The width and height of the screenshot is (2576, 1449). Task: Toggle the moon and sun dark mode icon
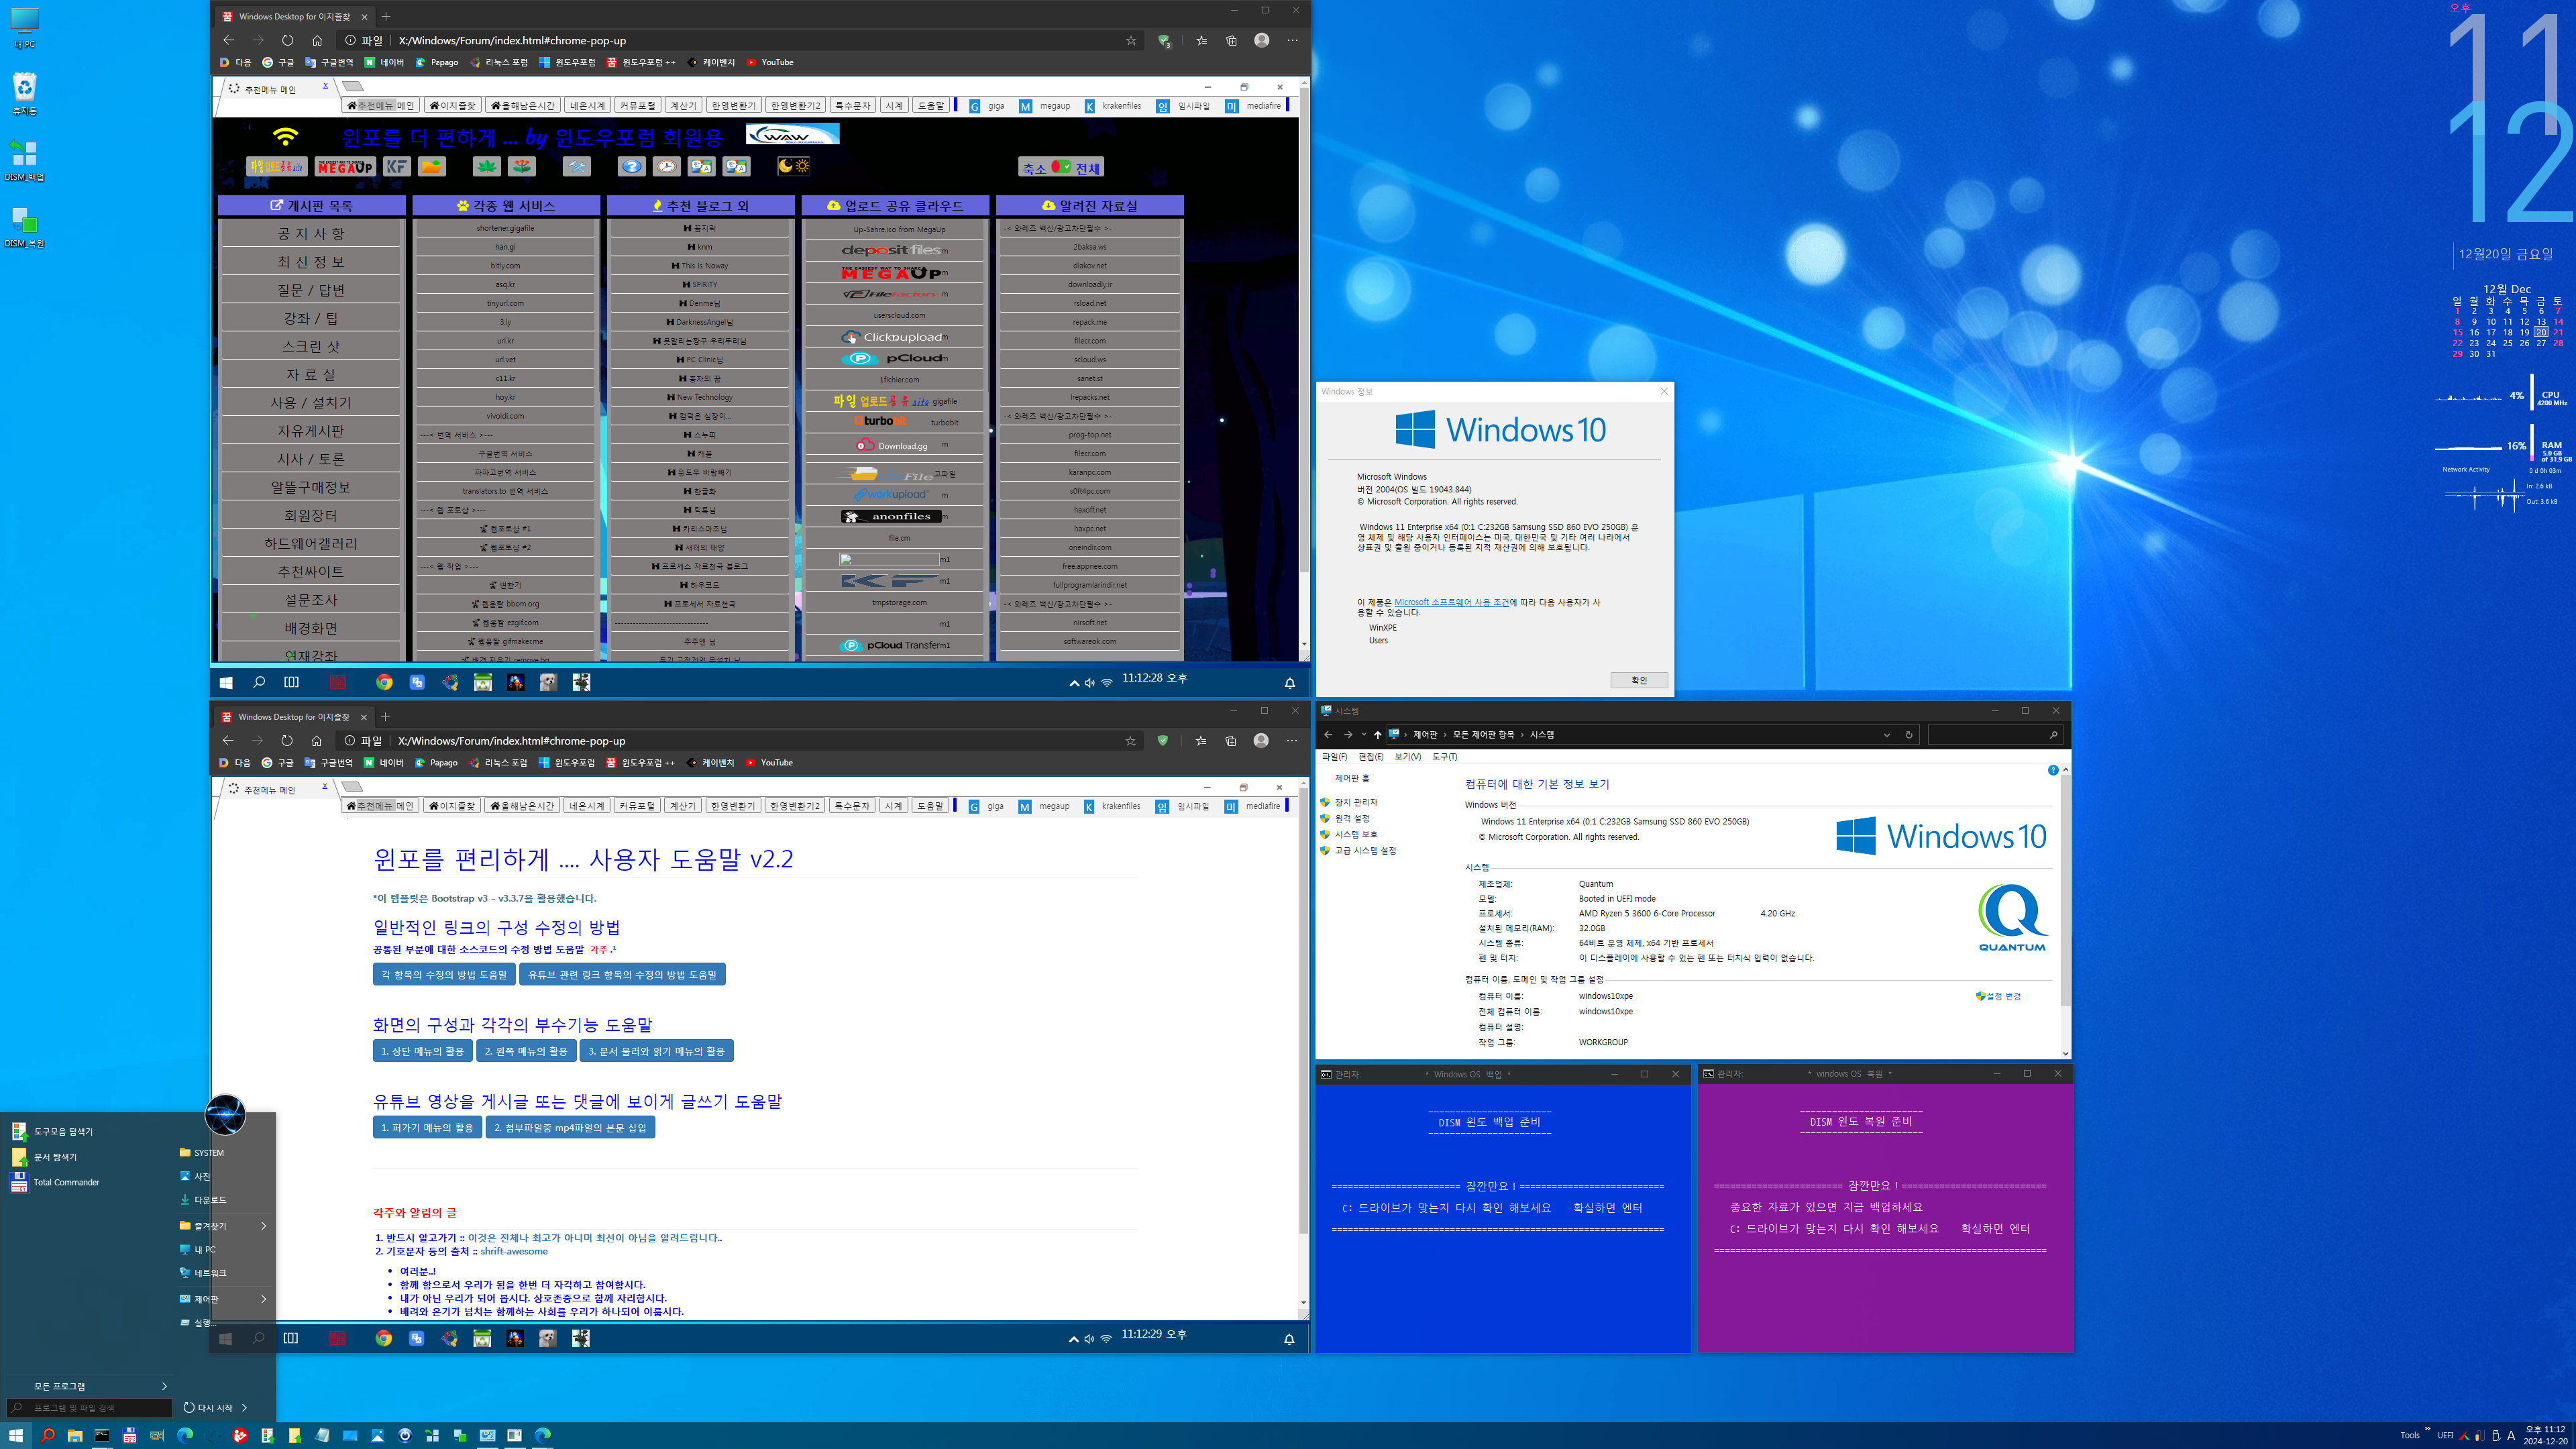click(794, 166)
